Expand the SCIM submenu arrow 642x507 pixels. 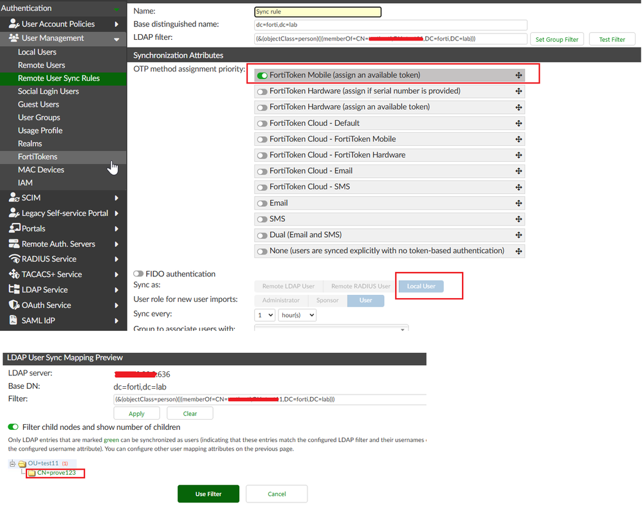click(116, 198)
